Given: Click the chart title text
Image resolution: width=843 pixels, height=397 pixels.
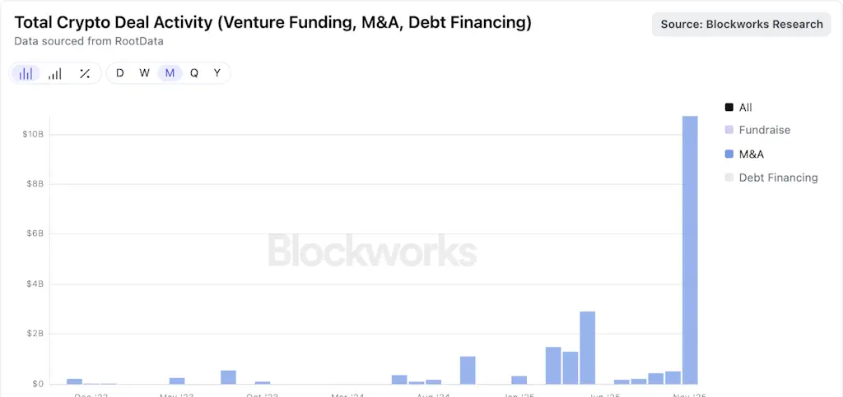Looking at the screenshot, I should coord(272,22).
